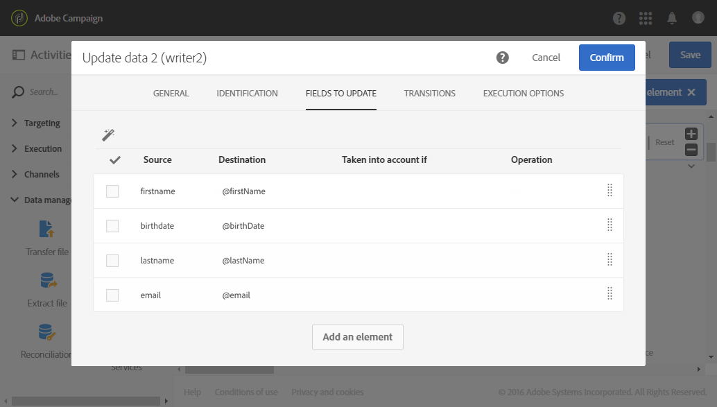
Task: Check the firstname row checkbox
Action: click(112, 191)
